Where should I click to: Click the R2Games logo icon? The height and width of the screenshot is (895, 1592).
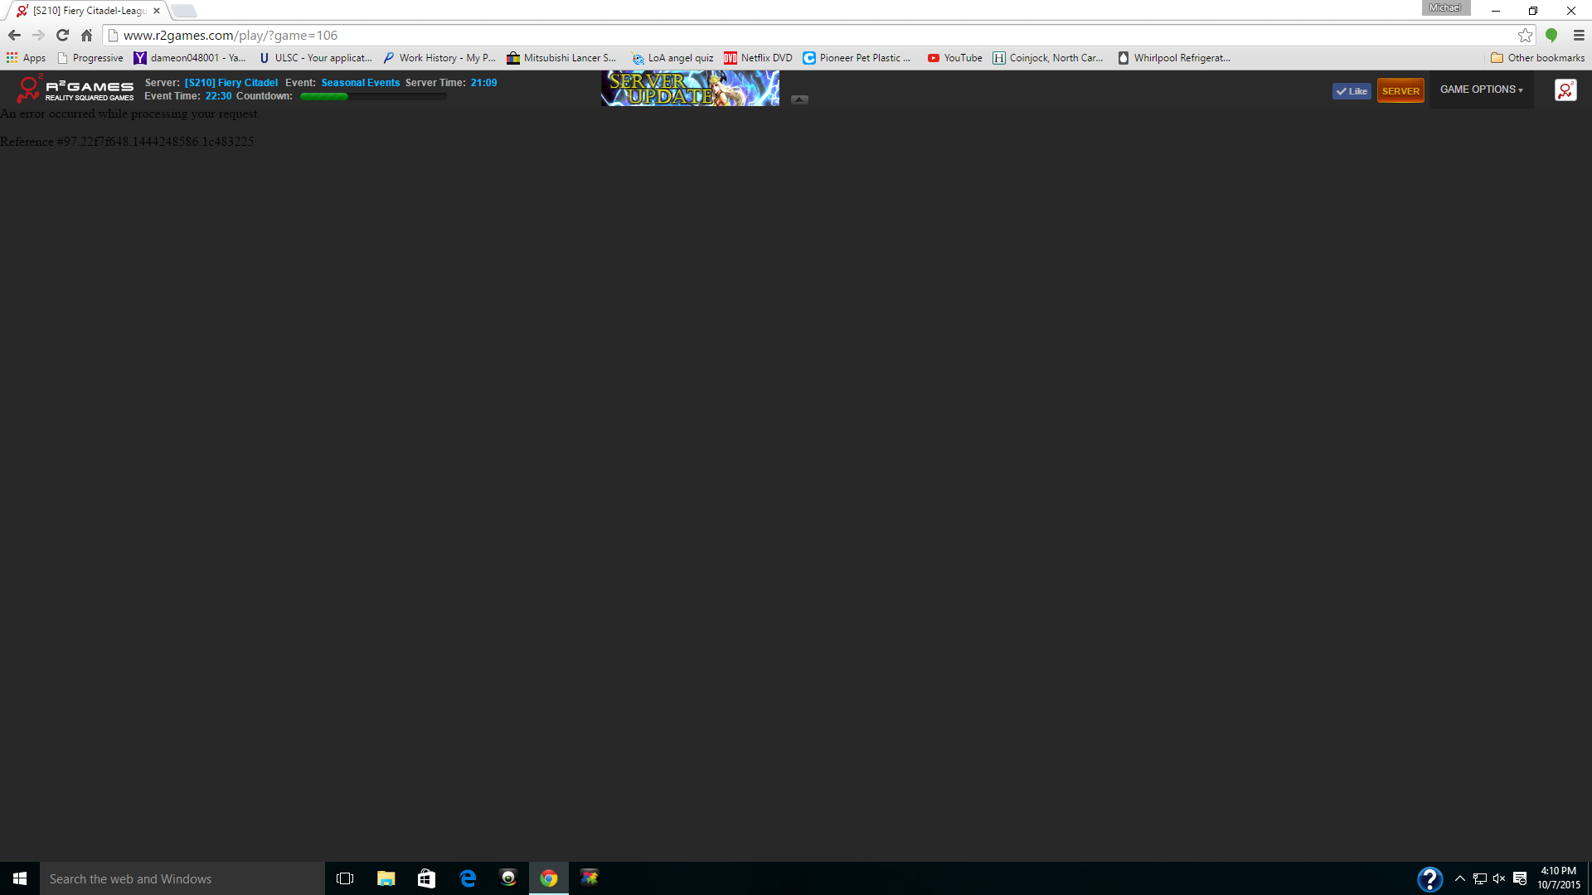29,88
